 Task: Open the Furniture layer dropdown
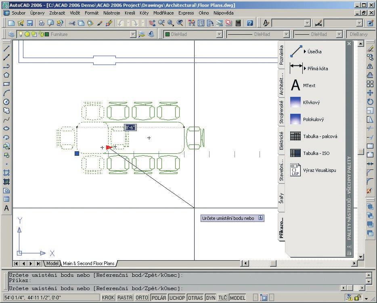[133, 34]
